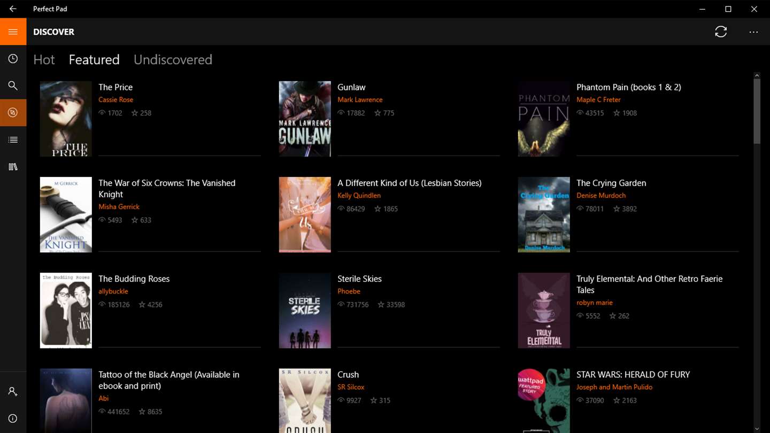The image size is (770, 433).
Task: Open author Mark Lawrence
Action: point(360,99)
